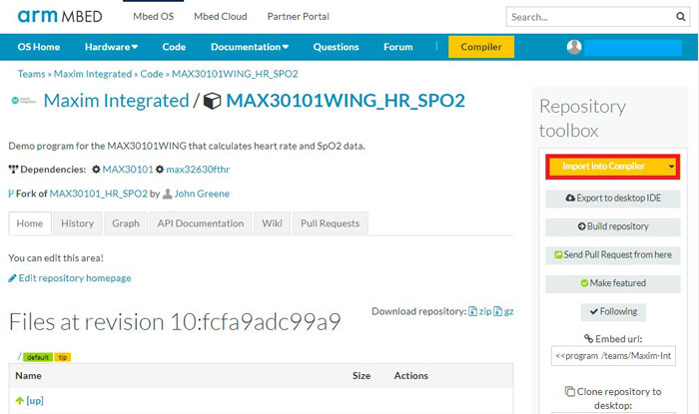Click the default branch tag
Viewport: 699px width, 414px height.
(x=38, y=357)
